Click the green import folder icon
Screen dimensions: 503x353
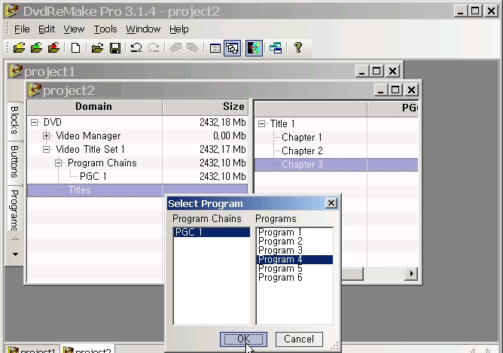pos(37,48)
